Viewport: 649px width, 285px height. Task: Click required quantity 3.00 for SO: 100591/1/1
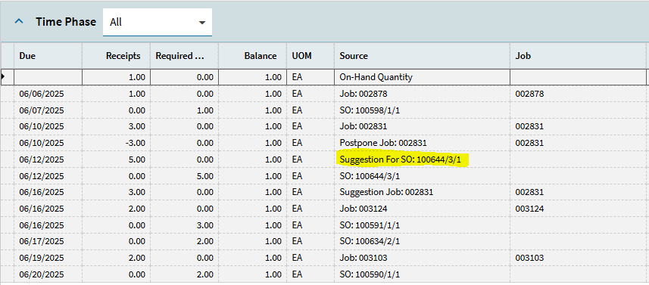(206, 225)
